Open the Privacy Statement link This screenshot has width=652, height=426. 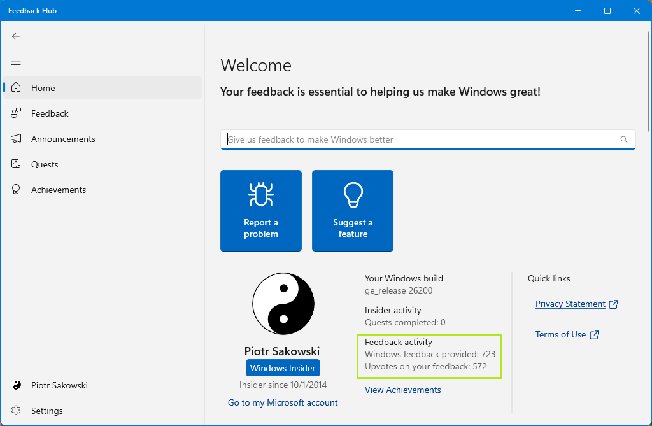coord(570,304)
